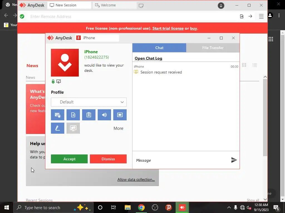Select the News tab label

coord(30,77)
